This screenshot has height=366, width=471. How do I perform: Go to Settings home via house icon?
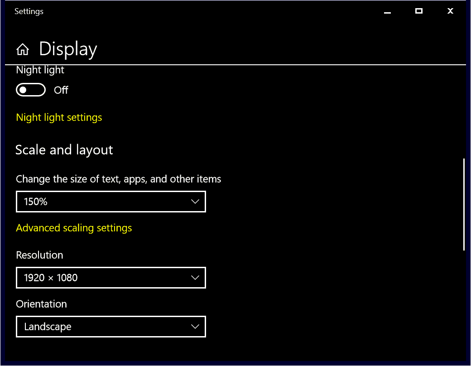tap(23, 49)
